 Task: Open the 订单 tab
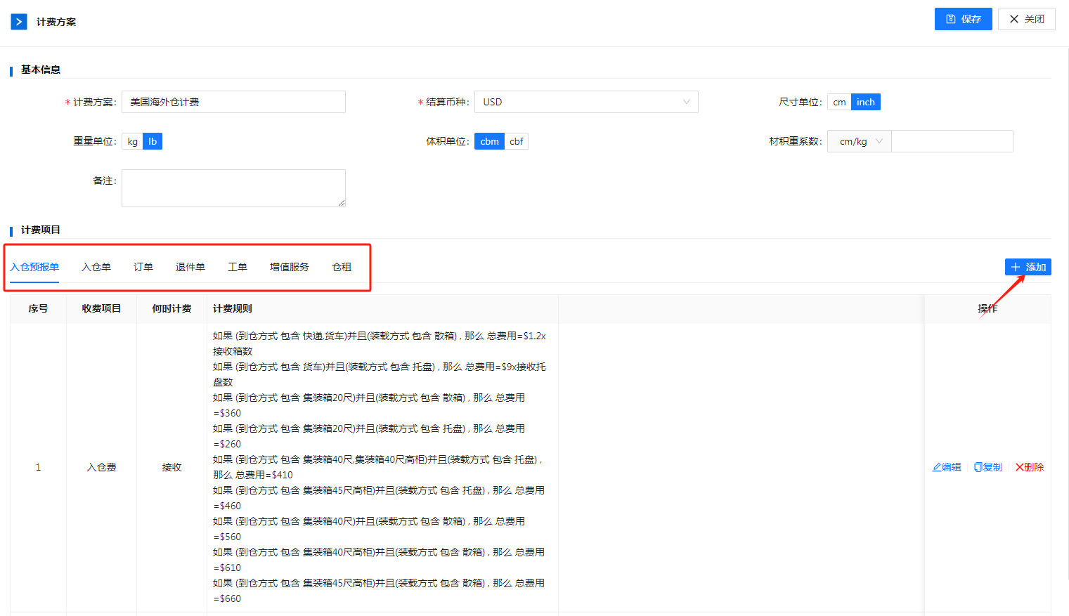coord(143,267)
